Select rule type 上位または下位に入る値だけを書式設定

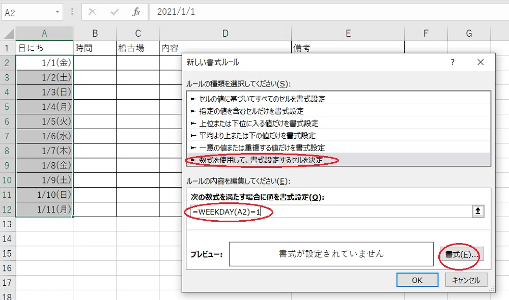[x=338, y=123]
